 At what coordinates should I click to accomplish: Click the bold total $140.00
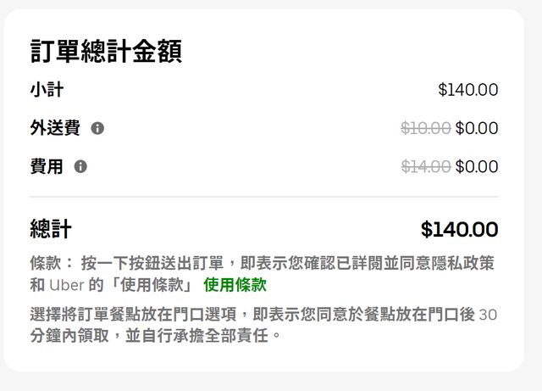click(459, 229)
